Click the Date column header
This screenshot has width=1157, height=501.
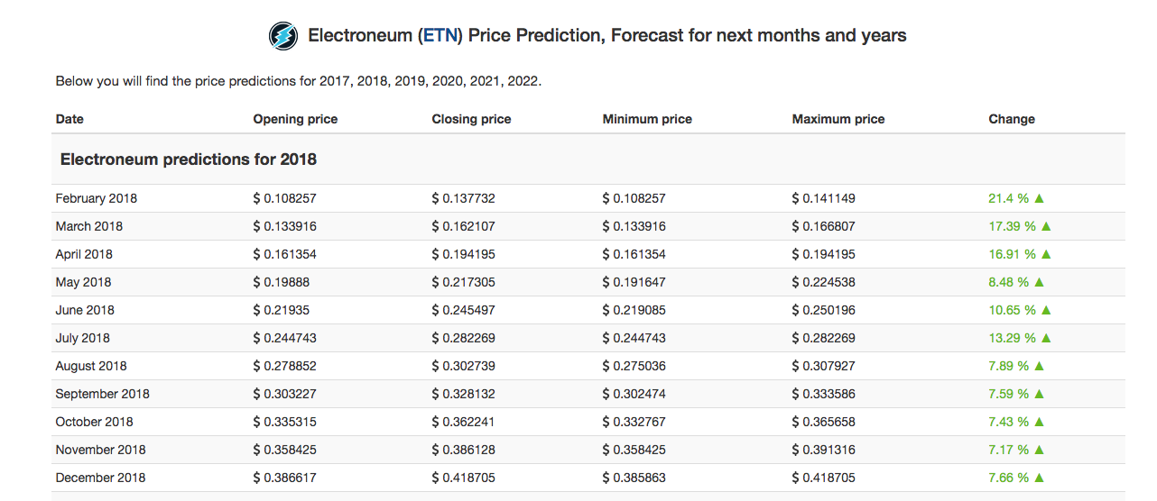[x=69, y=119]
